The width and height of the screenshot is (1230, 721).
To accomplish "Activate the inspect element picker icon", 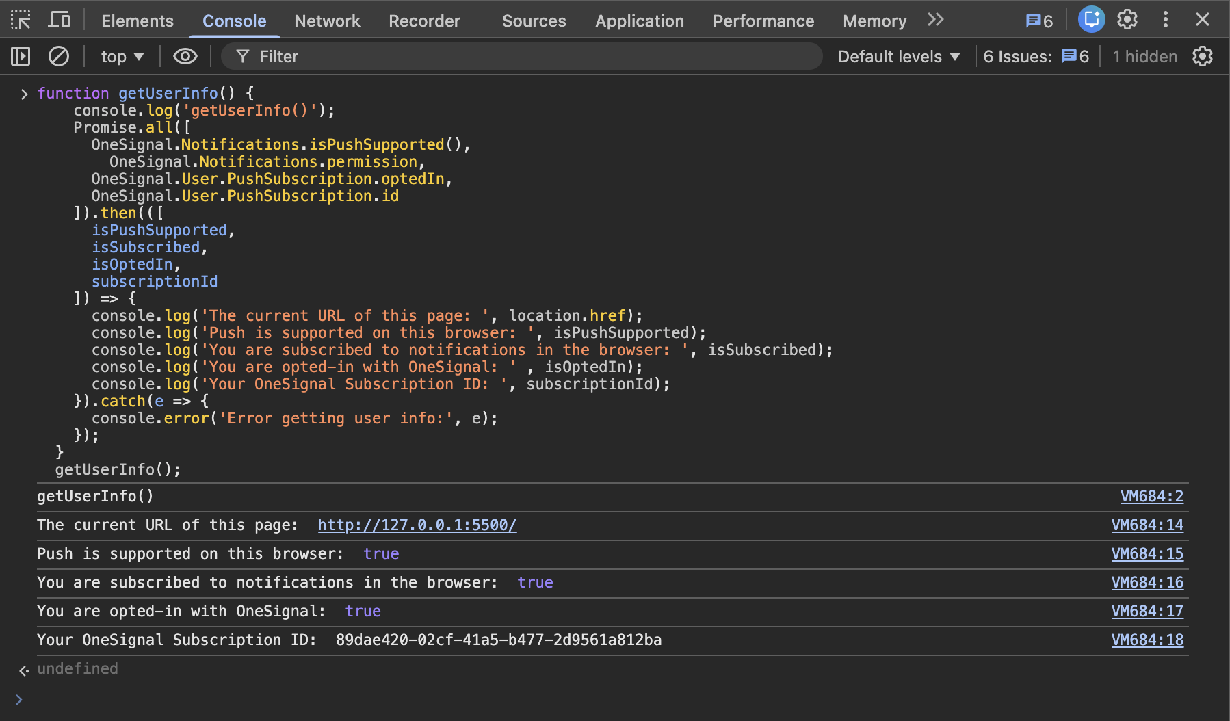I will tap(21, 20).
